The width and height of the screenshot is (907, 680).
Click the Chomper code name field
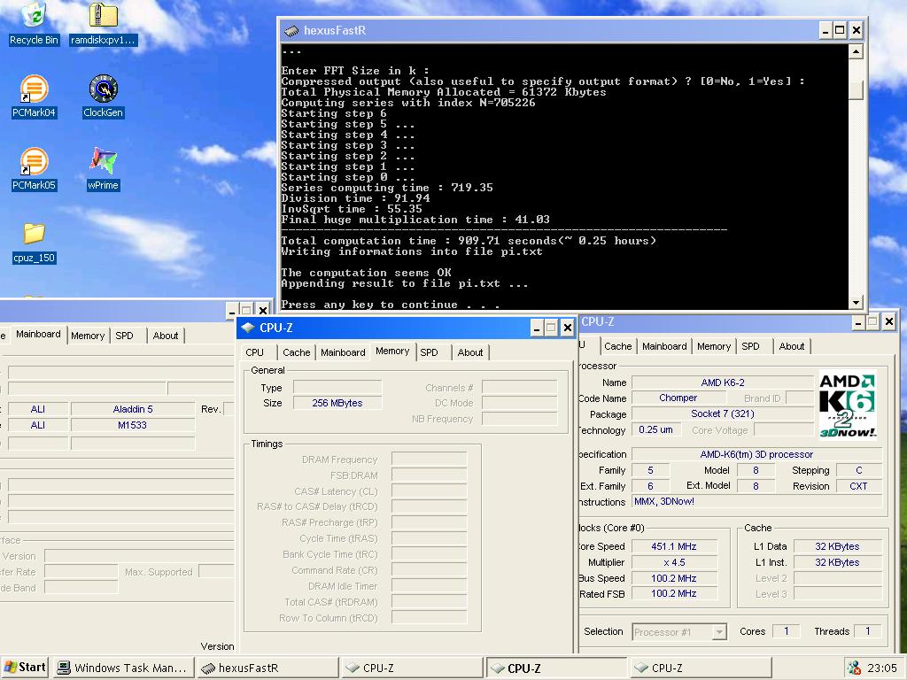pos(678,398)
